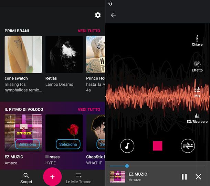Viewport: 210px width, 186px height.
Task: Tap the 'lil roses' artist name
Action: click(x=52, y=157)
